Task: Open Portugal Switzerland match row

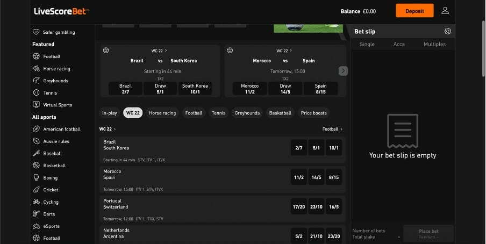Action: pos(222,209)
